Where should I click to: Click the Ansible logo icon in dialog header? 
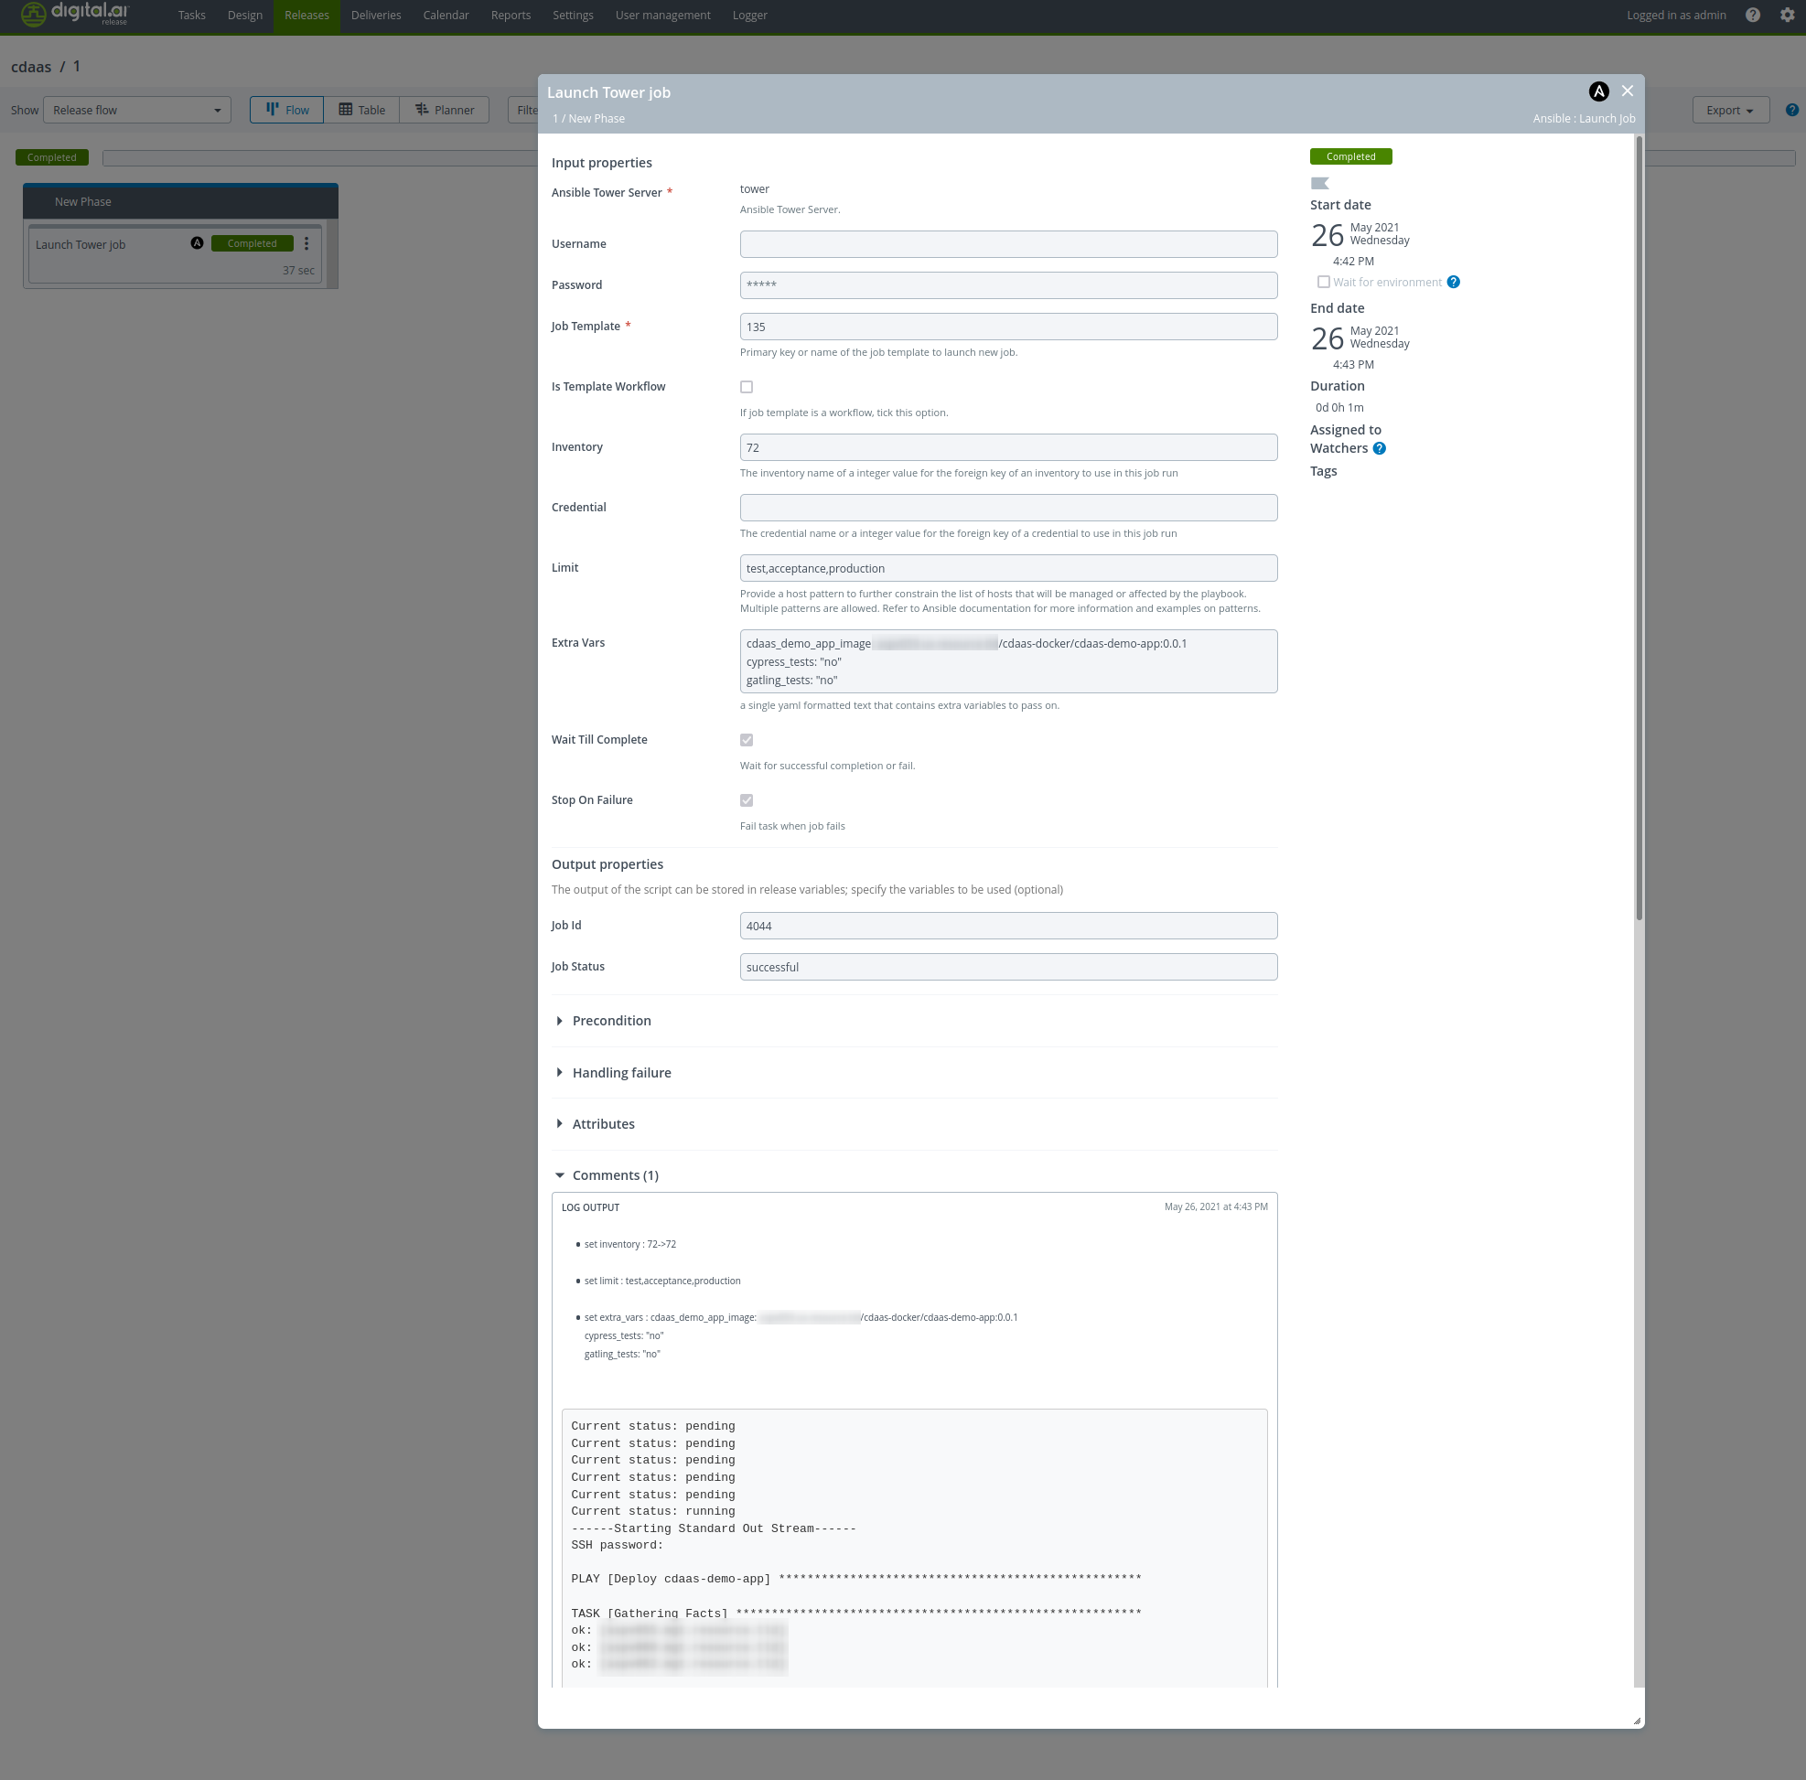click(x=1598, y=91)
